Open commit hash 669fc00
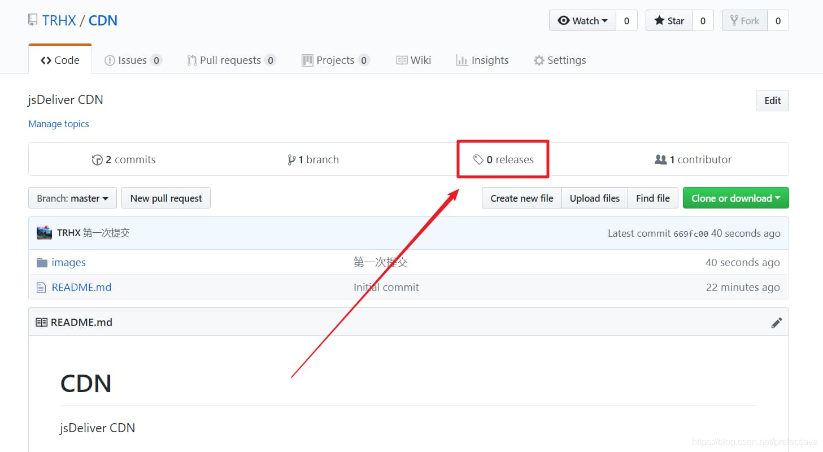 [690, 233]
